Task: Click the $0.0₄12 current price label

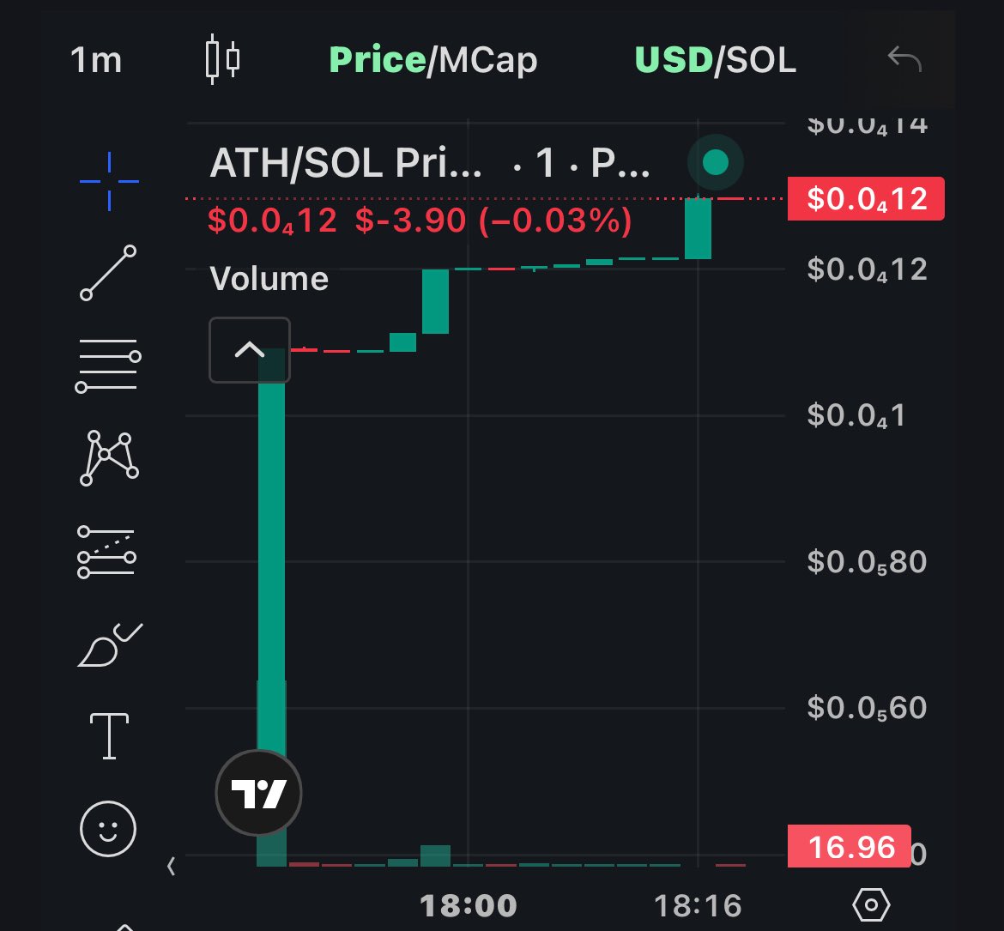Action: coord(866,198)
